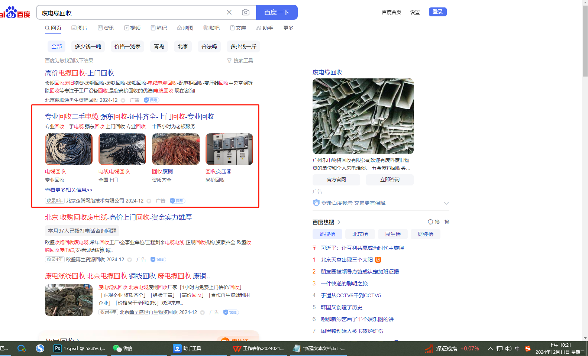Click the 回收废铜 copper wire thumbnail
588x356 pixels.
(175, 149)
